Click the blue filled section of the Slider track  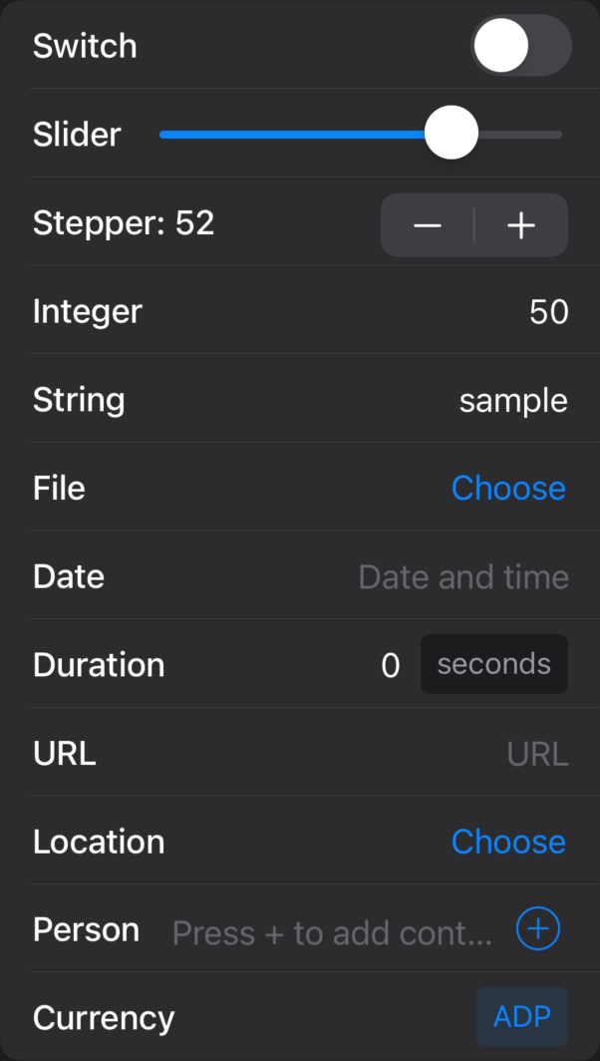(292, 134)
